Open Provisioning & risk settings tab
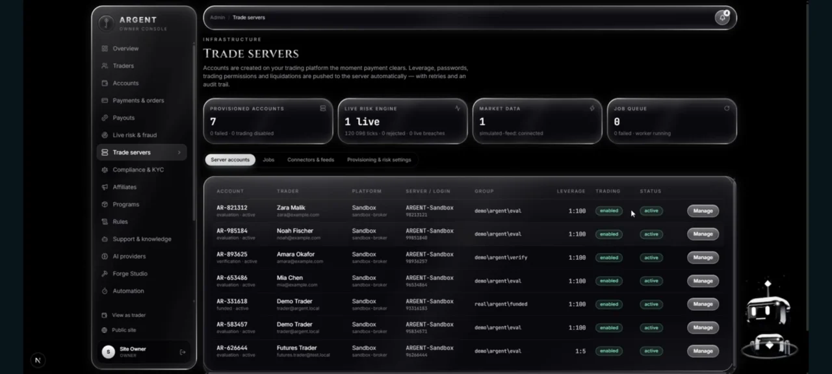 (x=379, y=160)
